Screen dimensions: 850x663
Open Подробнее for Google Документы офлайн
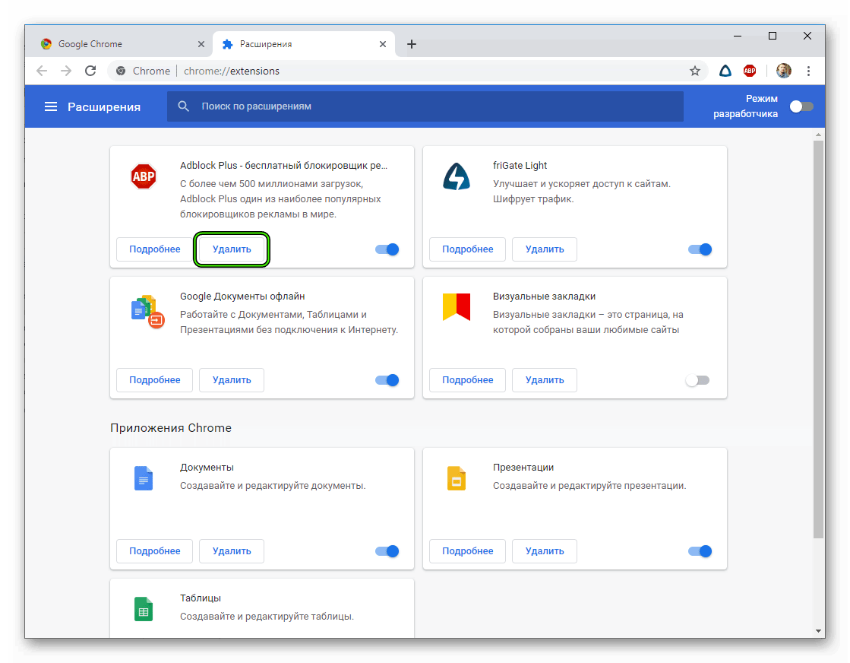click(x=154, y=380)
